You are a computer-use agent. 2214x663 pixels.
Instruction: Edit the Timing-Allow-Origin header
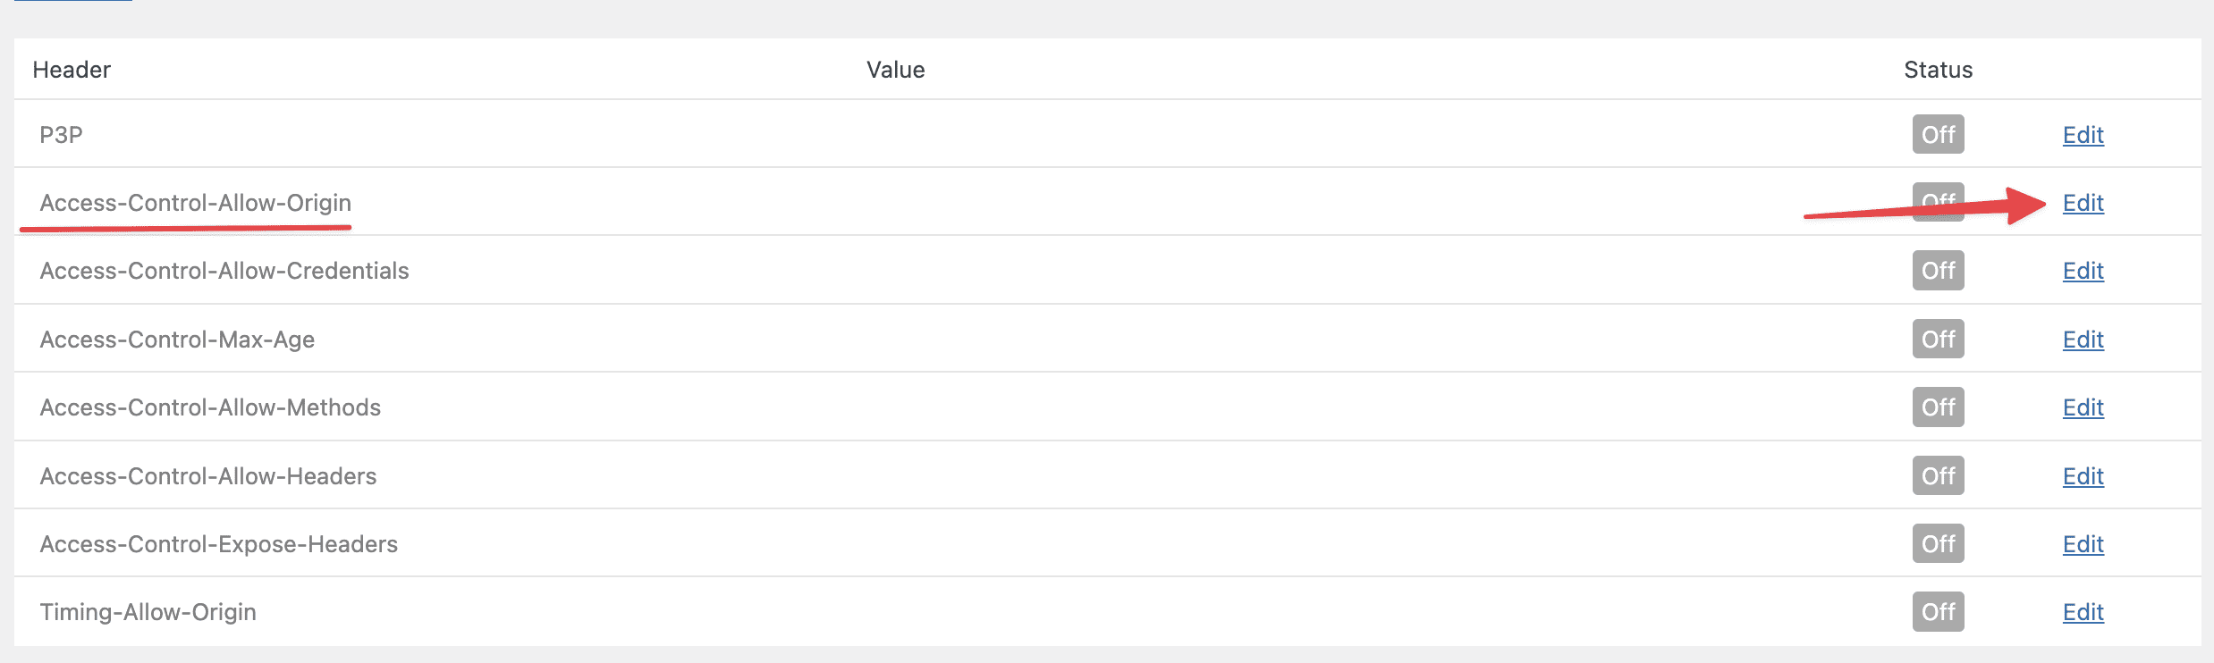pyautogui.click(x=2083, y=612)
